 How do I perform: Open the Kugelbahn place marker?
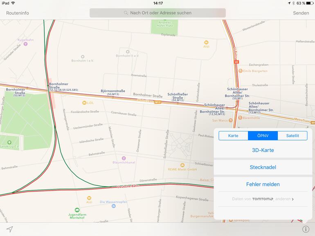25,44
